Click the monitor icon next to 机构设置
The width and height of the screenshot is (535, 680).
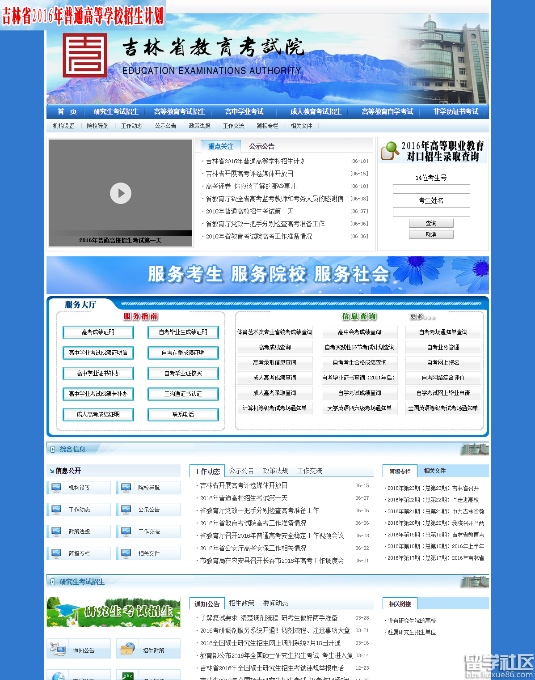coord(56,488)
